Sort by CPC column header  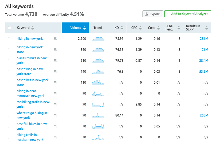coord(136,28)
